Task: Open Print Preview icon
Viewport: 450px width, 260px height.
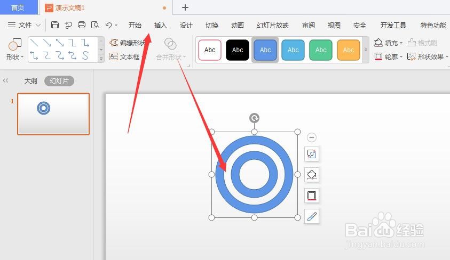Action: (x=95, y=25)
